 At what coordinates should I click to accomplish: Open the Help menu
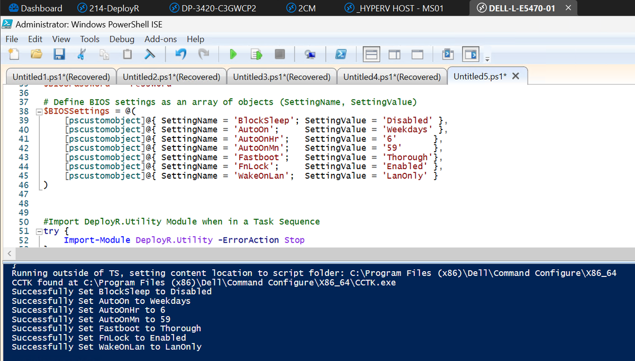[195, 39]
